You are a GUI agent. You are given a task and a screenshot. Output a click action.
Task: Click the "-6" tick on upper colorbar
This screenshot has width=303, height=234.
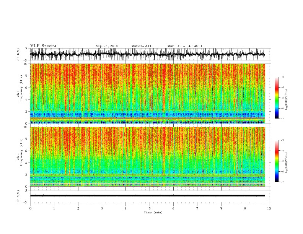coord(282,108)
